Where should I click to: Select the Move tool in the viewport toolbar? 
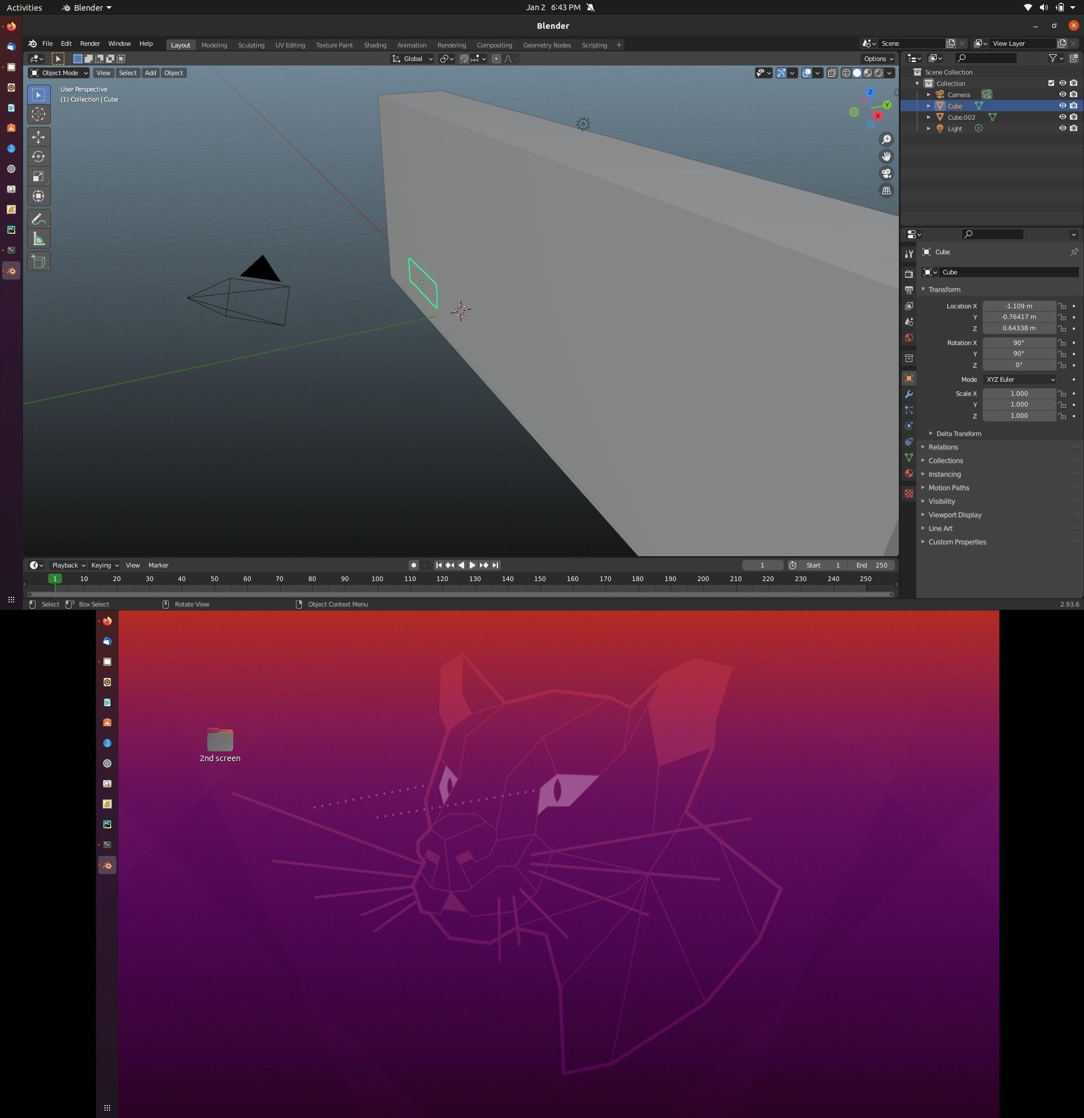click(39, 136)
